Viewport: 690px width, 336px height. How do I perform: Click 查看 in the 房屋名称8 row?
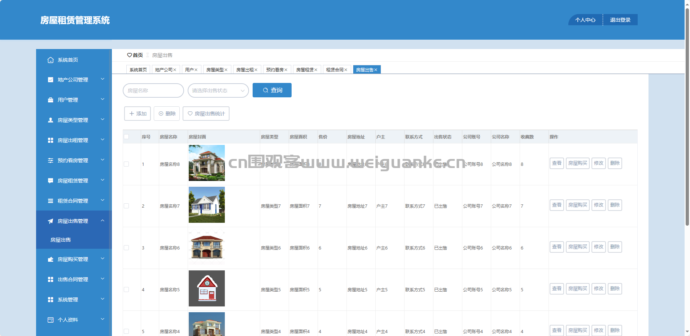[x=557, y=163]
